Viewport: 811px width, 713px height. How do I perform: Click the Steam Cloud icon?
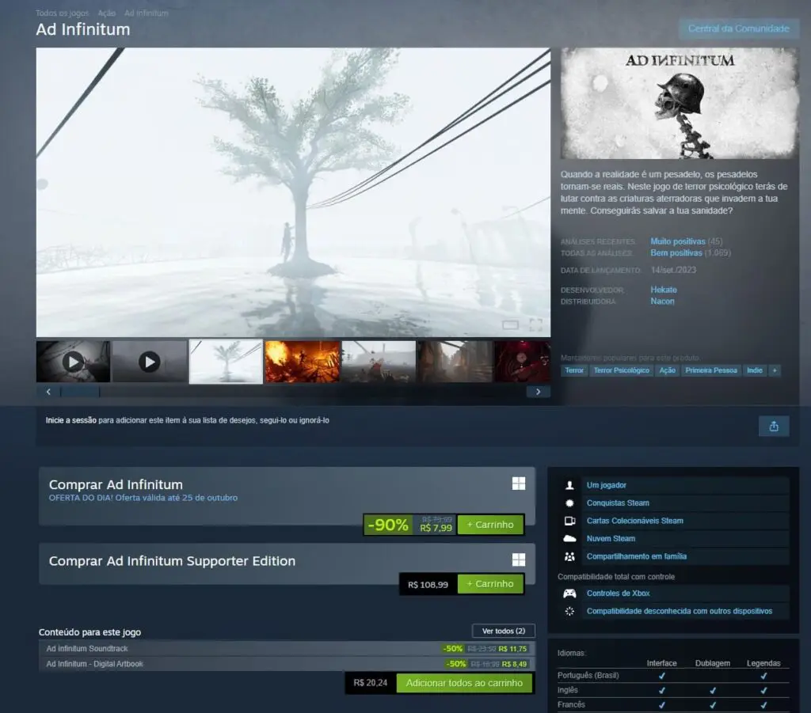pyautogui.click(x=569, y=538)
